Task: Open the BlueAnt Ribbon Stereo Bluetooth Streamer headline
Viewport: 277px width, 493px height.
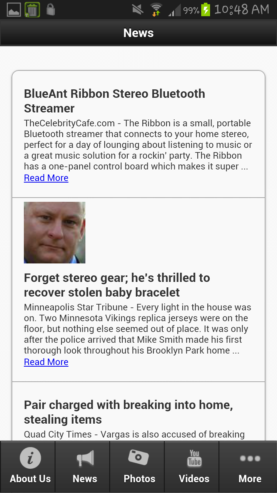Action: click(x=115, y=101)
